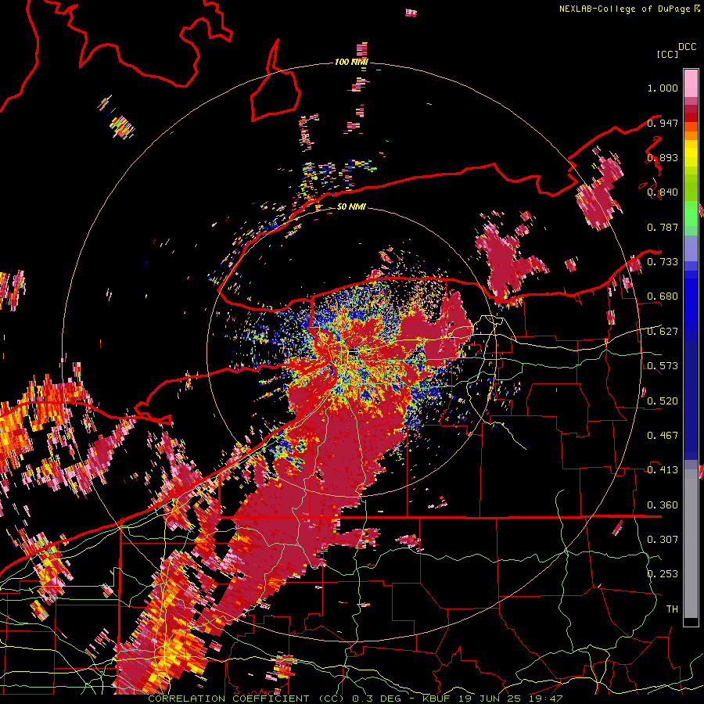Viewport: 704px width, 704px height.
Task: Click the 0.627 legend value
Action: (x=663, y=332)
